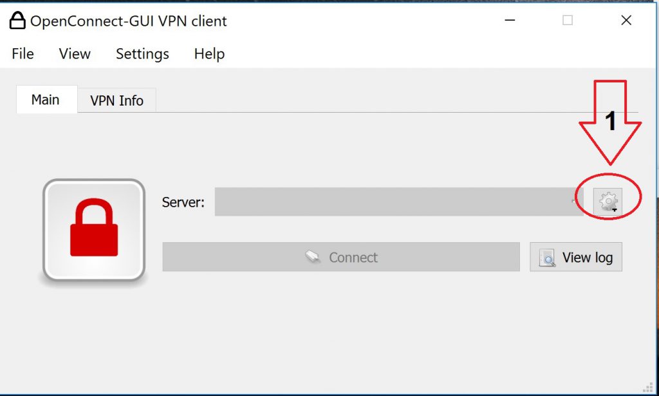659x396 pixels.
Task: Click inside the Server combo box field
Action: 393,202
